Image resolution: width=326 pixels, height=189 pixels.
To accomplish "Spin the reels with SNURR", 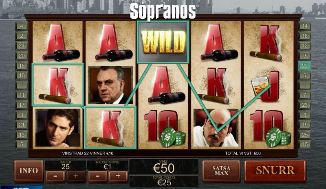I will coord(275,171).
